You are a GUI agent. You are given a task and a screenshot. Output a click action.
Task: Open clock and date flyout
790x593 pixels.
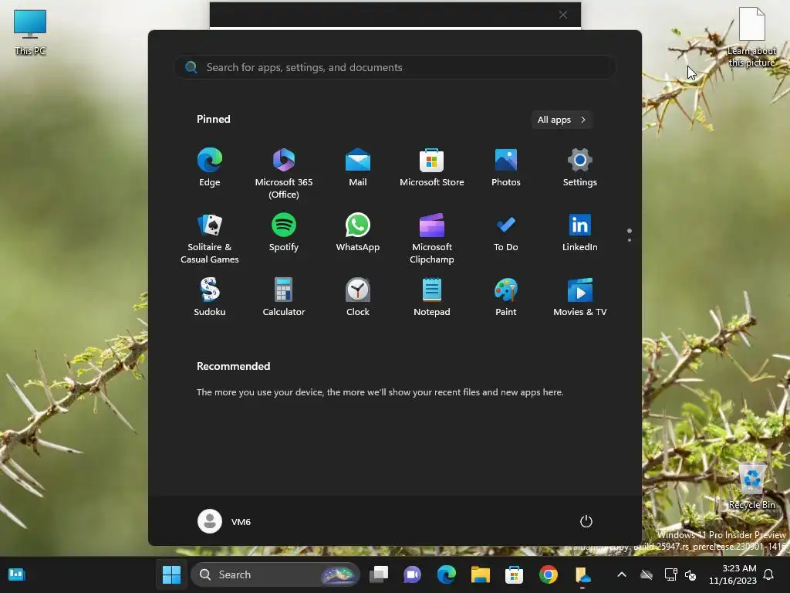click(733, 574)
